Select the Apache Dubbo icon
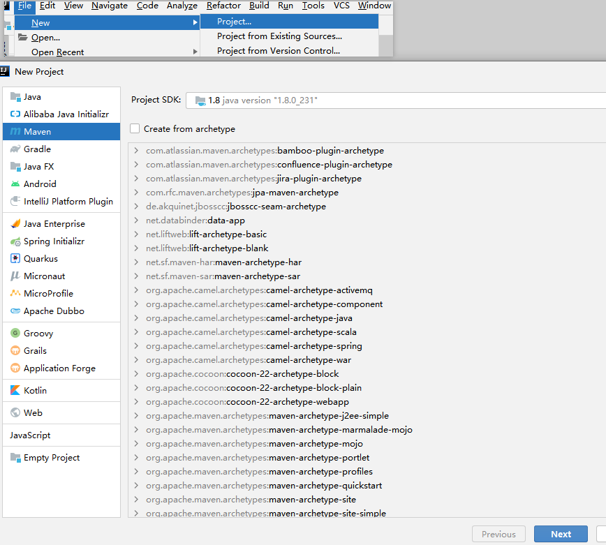 (x=15, y=311)
